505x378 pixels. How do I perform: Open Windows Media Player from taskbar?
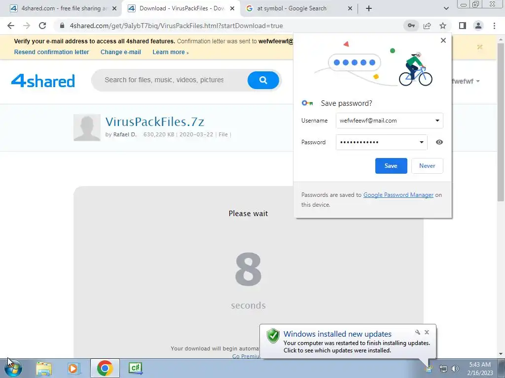(x=73, y=368)
